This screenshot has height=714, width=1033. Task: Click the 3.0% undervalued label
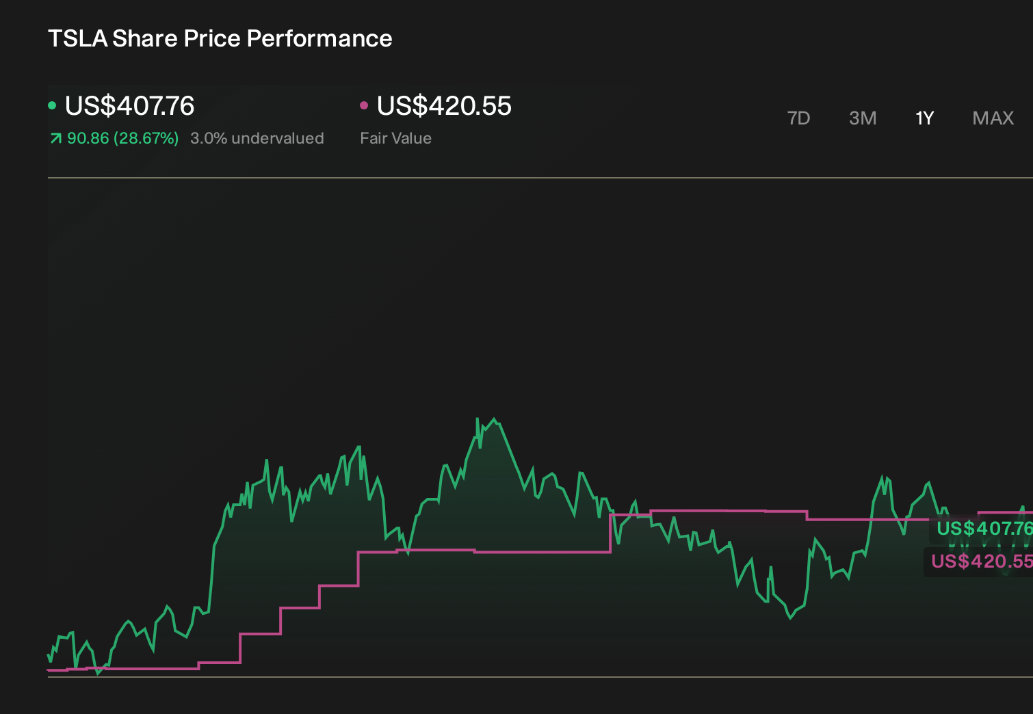[x=257, y=138]
